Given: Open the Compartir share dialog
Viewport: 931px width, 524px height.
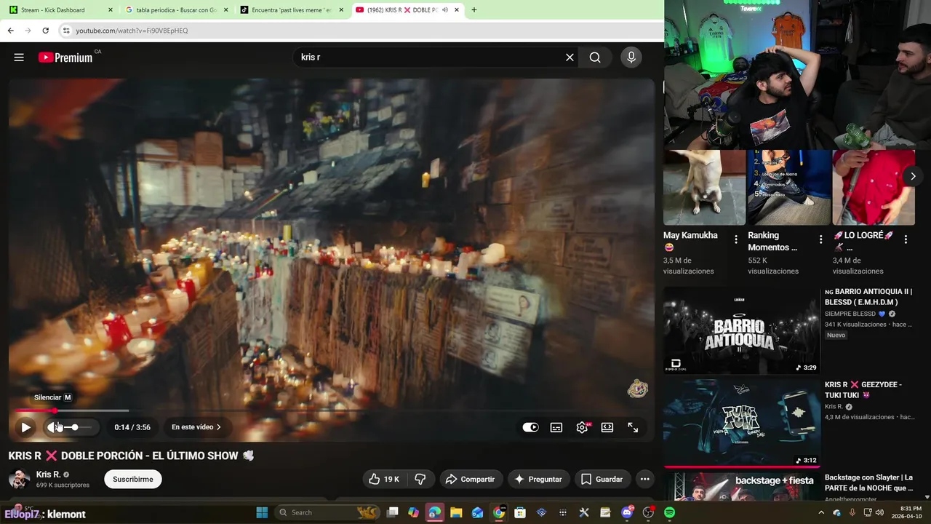Looking at the screenshot, I should [x=470, y=479].
